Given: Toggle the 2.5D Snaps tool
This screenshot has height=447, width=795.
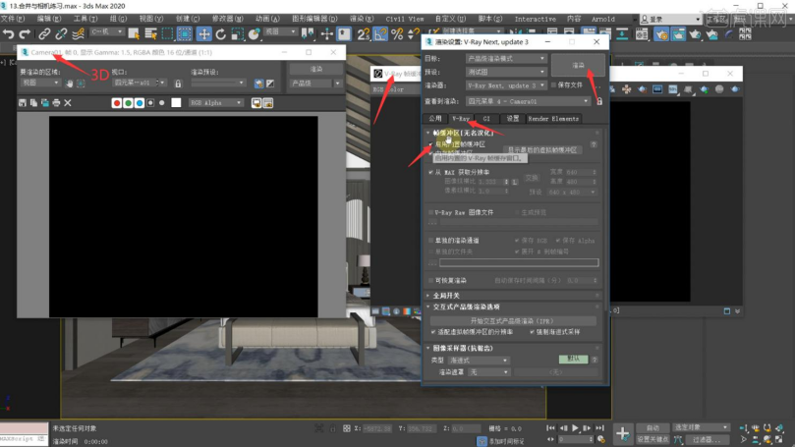Looking at the screenshot, I should point(363,34).
